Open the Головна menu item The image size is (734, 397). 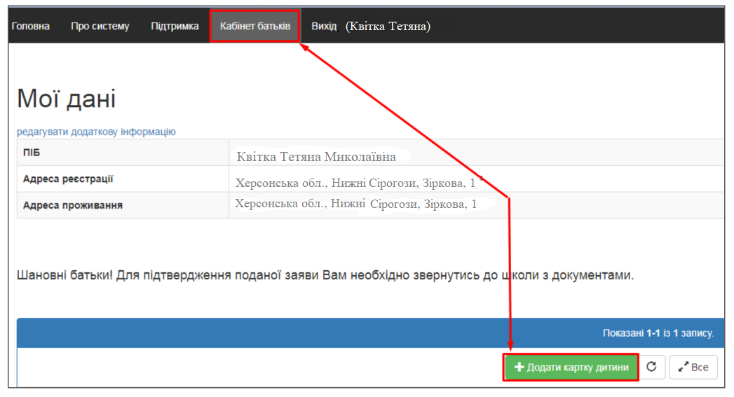pos(30,26)
